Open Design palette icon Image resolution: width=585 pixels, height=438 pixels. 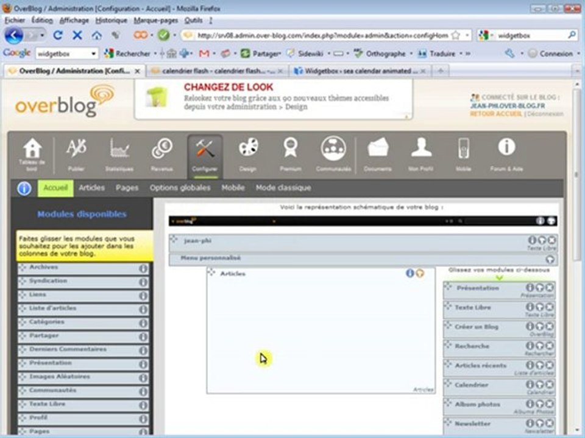(248, 147)
